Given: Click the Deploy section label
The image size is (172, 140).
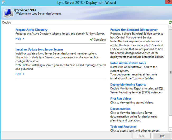Looking at the screenshot, I should click(7, 22).
